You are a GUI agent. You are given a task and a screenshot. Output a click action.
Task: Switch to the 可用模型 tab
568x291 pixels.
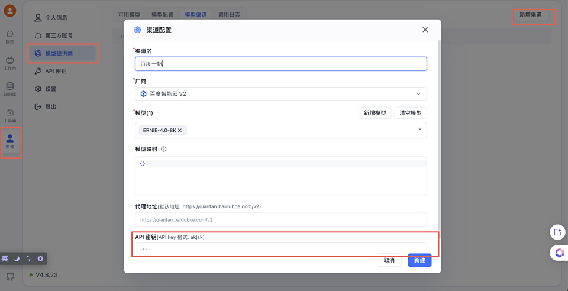(129, 14)
